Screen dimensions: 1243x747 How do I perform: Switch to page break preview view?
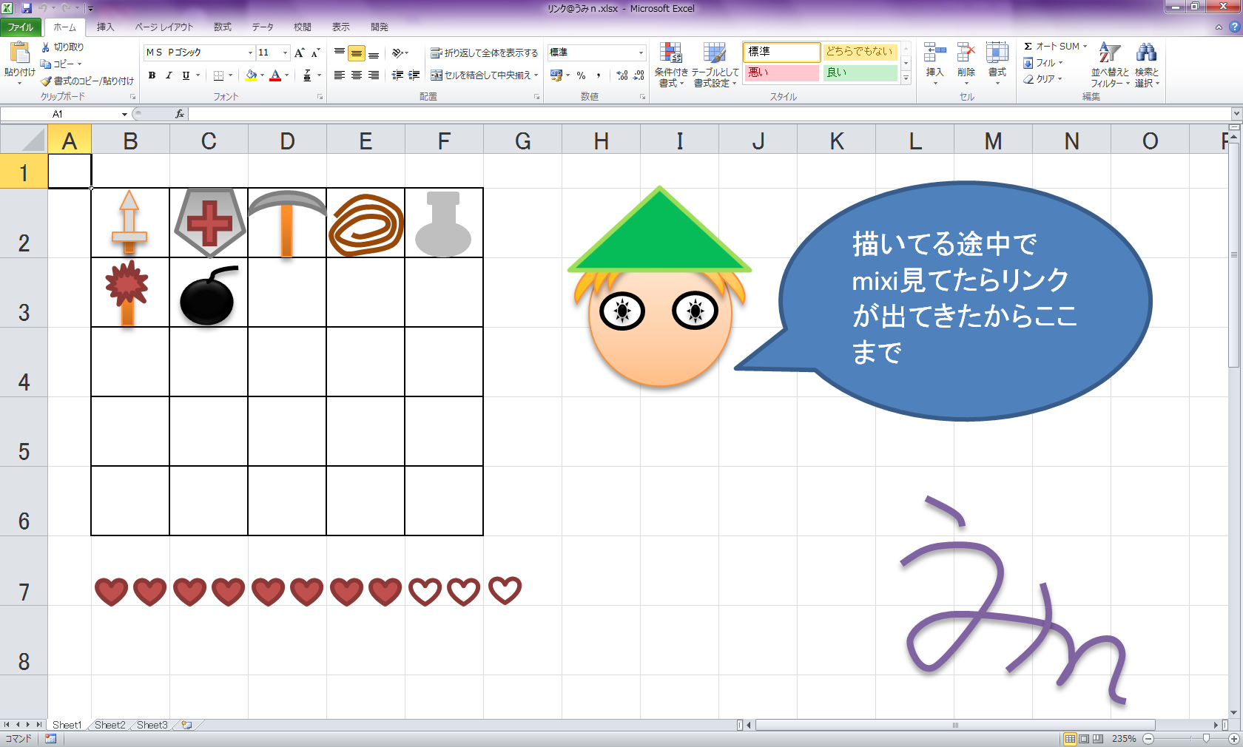click(x=1098, y=738)
